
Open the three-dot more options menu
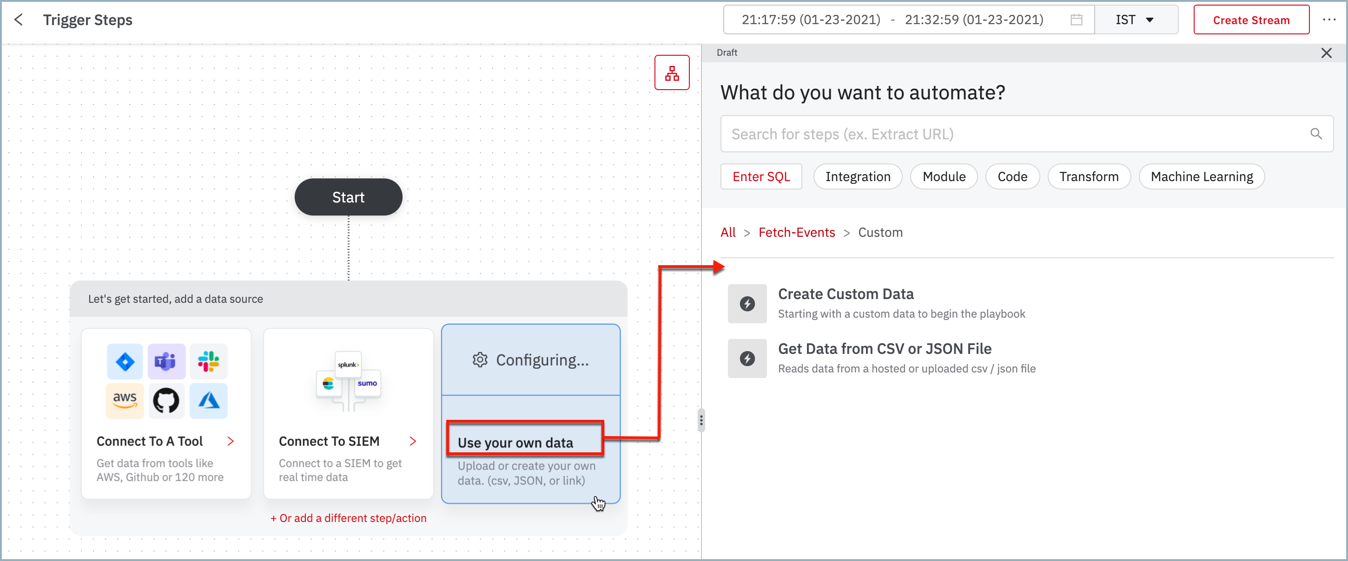pyautogui.click(x=1329, y=20)
